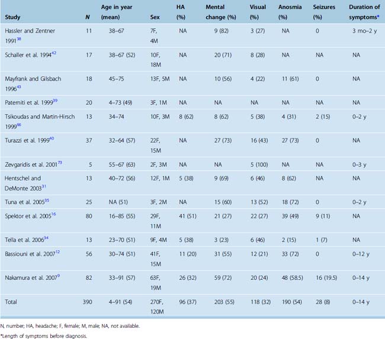Viewport: 385px width, 339px height.
Task: Click reference 66 for Tsikoudas and Martin-Hirsch
Action: click(19, 122)
